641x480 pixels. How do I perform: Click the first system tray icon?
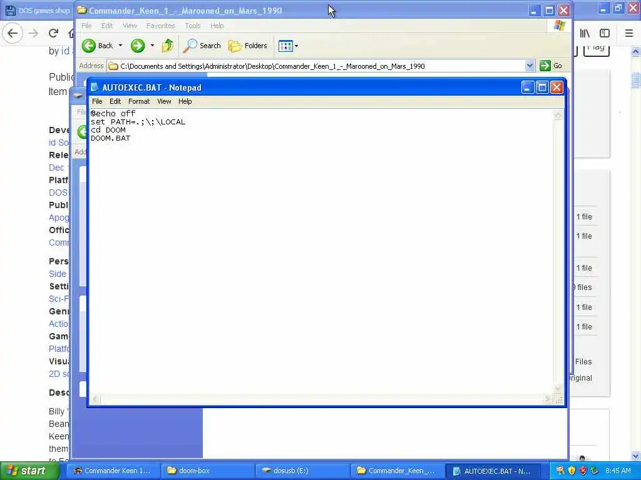560,471
